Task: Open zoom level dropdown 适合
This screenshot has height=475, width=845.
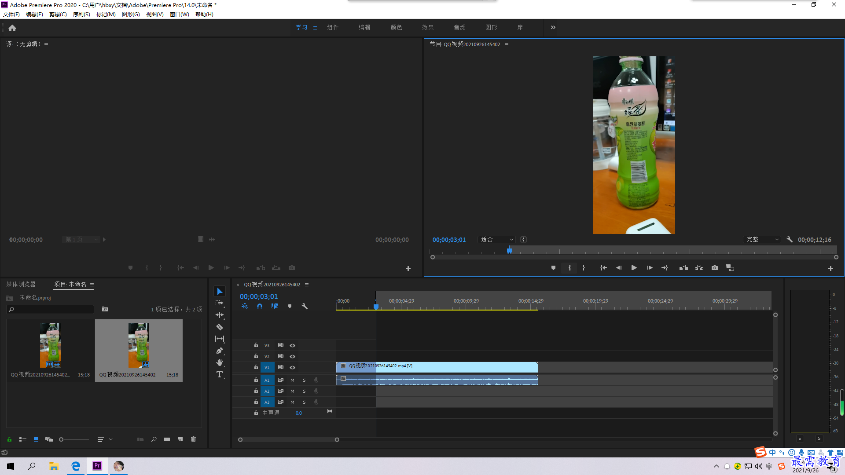Action: click(x=496, y=239)
